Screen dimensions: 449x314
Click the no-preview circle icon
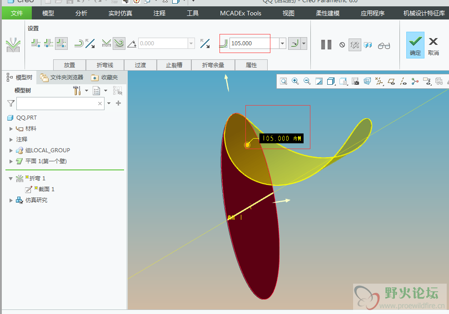point(342,45)
